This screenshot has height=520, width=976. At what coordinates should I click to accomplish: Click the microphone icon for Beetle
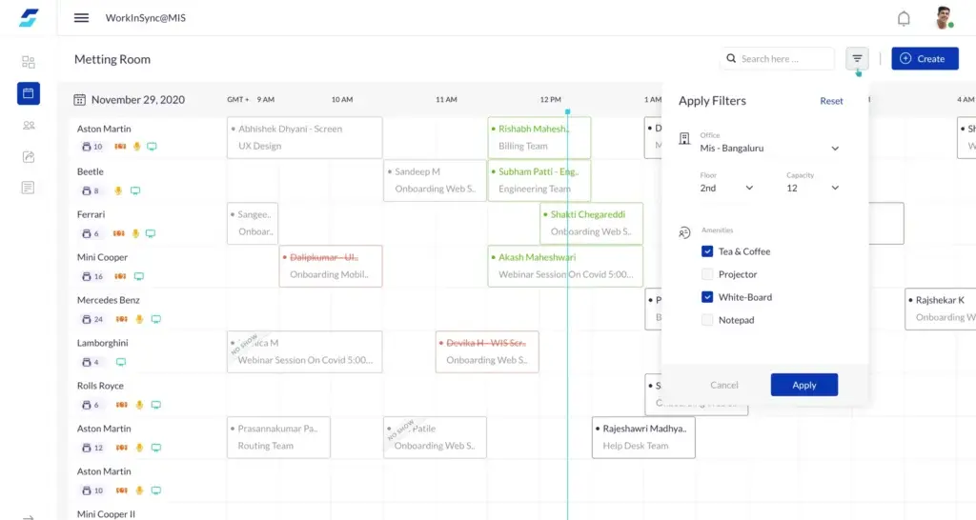point(118,191)
